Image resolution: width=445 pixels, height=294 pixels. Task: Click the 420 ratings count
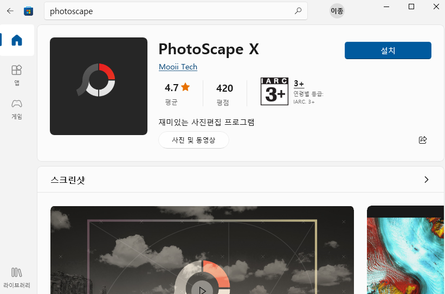click(224, 88)
